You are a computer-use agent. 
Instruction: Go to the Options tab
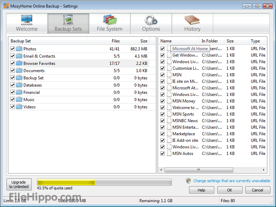point(151,24)
